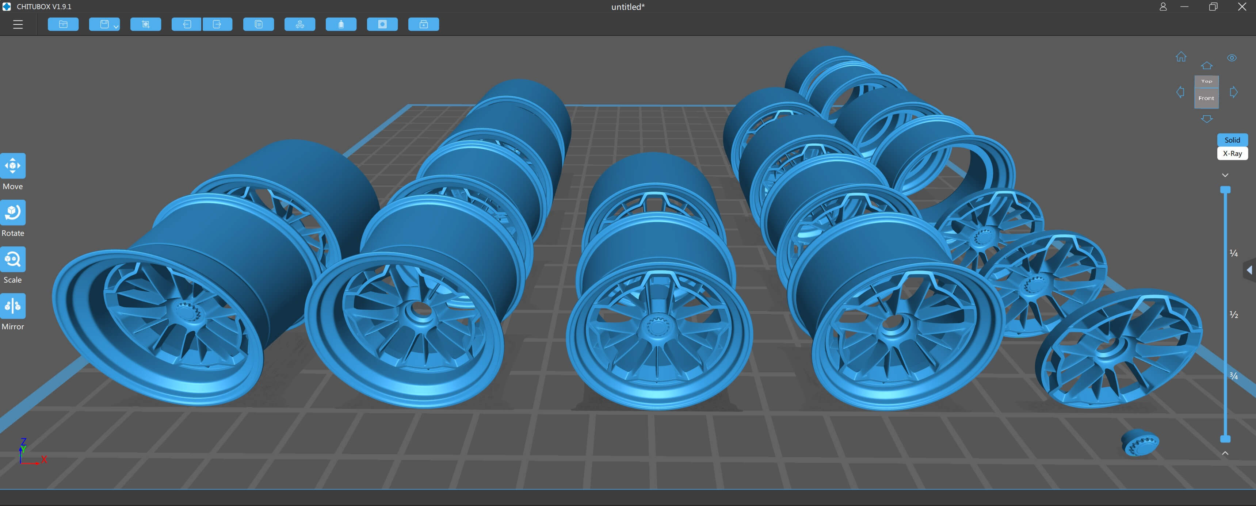Screen dimensions: 1256x506
Task: Open the hamburger main menu
Action: click(x=18, y=24)
